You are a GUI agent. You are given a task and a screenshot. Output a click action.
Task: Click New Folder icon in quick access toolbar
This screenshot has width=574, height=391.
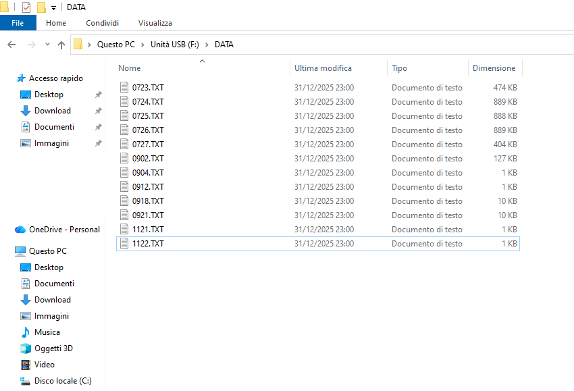(x=41, y=7)
